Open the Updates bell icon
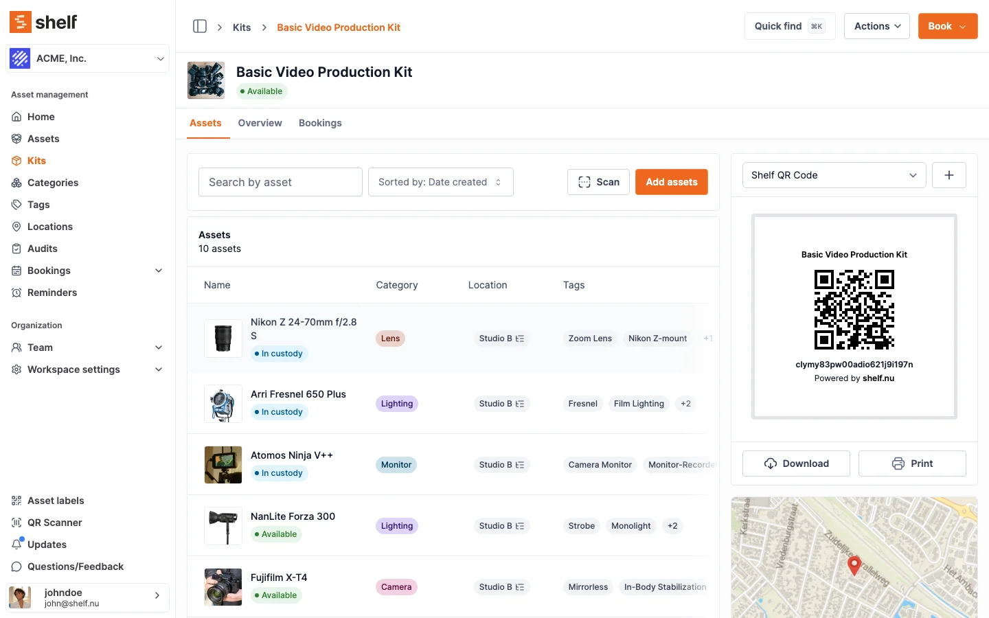The image size is (989, 618). [16, 545]
